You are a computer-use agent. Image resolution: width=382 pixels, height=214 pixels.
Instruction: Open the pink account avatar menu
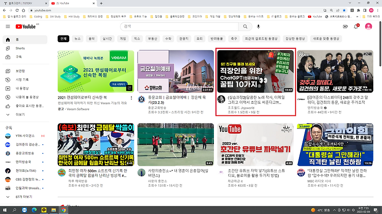(x=368, y=26)
